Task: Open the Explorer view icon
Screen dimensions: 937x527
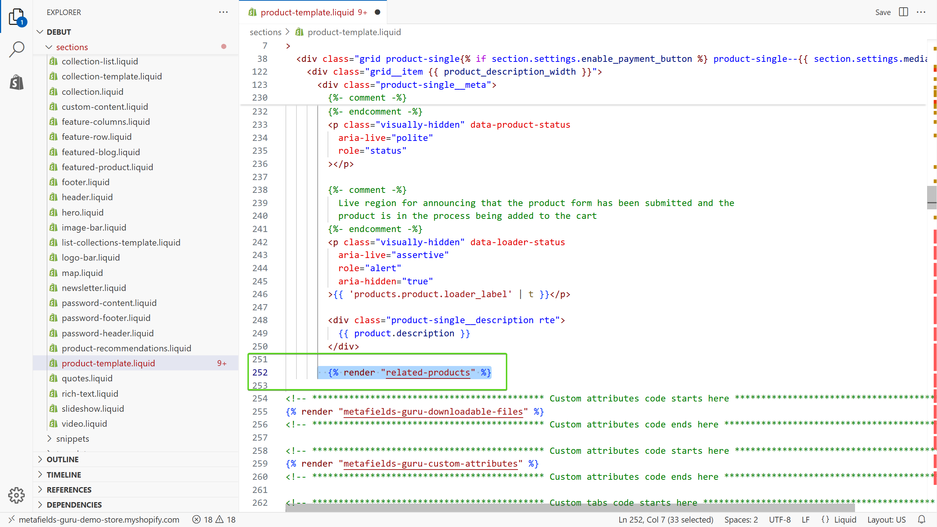Action: 16,16
